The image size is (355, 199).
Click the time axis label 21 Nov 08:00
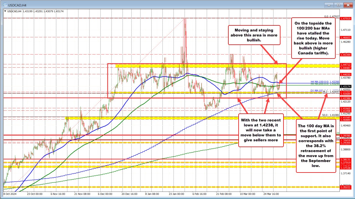click(83, 194)
